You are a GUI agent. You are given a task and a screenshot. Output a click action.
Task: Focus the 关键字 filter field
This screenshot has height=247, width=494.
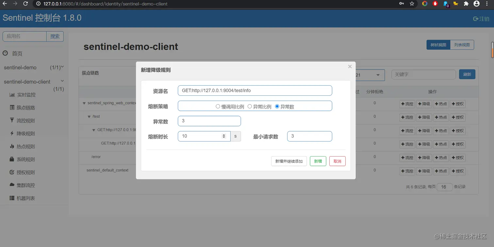423,74
